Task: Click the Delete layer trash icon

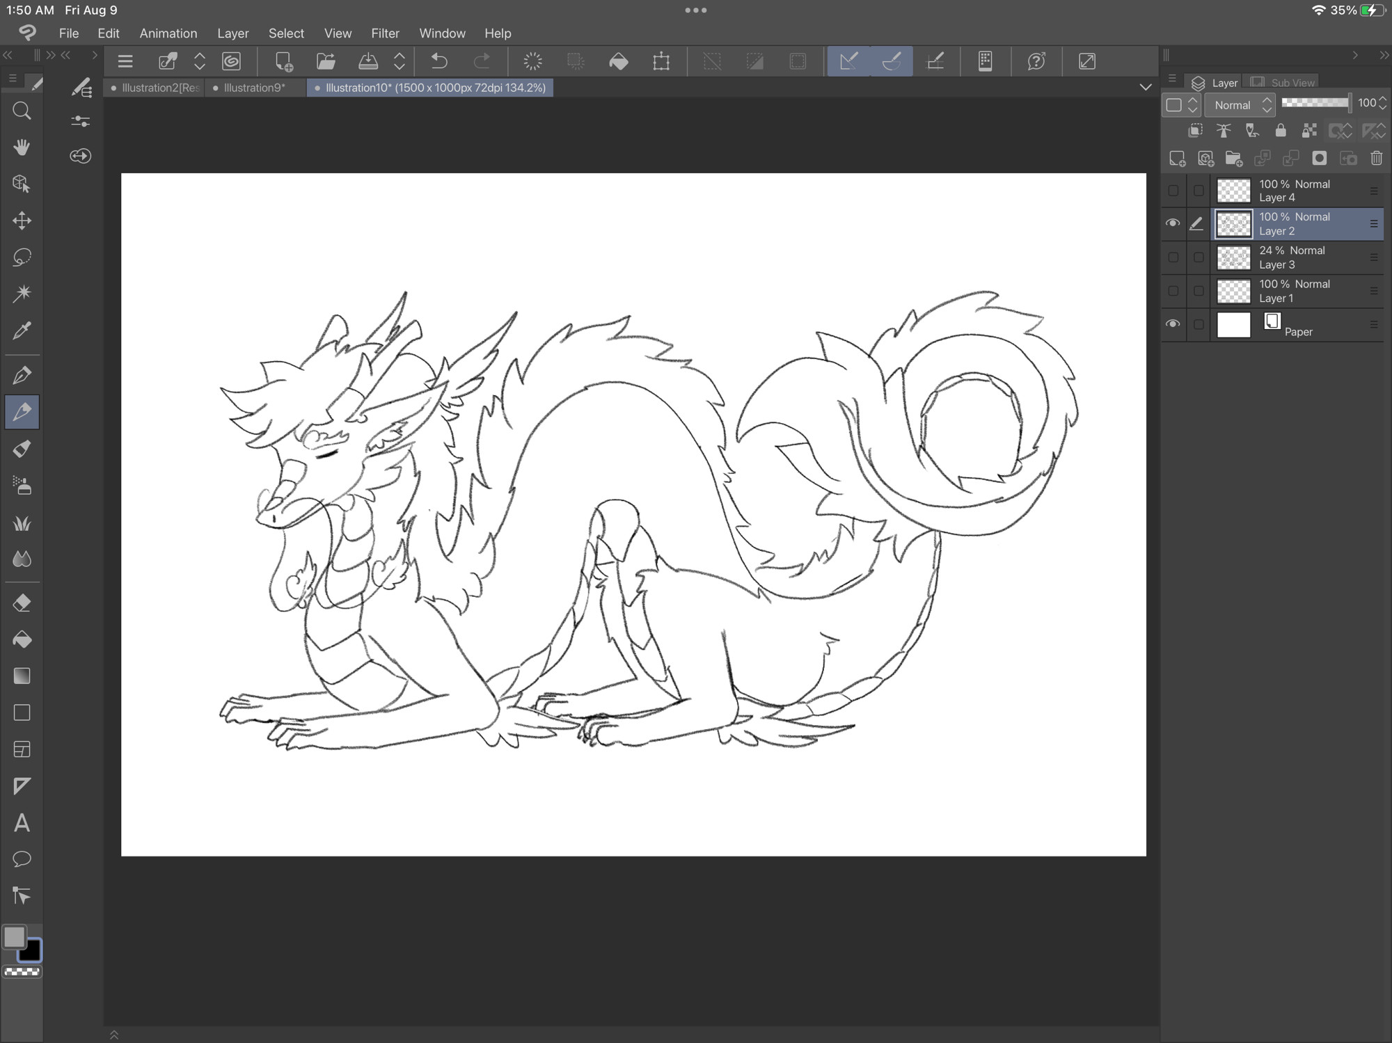Action: click(x=1376, y=159)
